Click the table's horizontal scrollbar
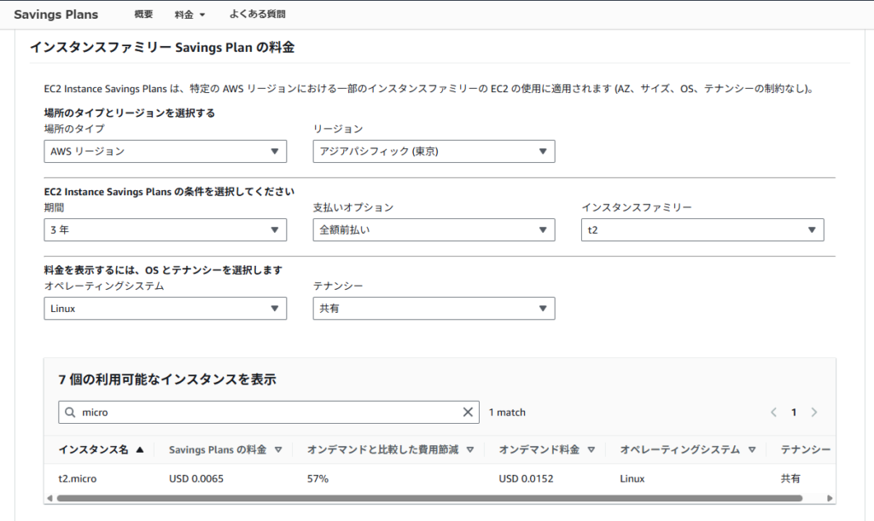The image size is (874, 521). [x=427, y=498]
